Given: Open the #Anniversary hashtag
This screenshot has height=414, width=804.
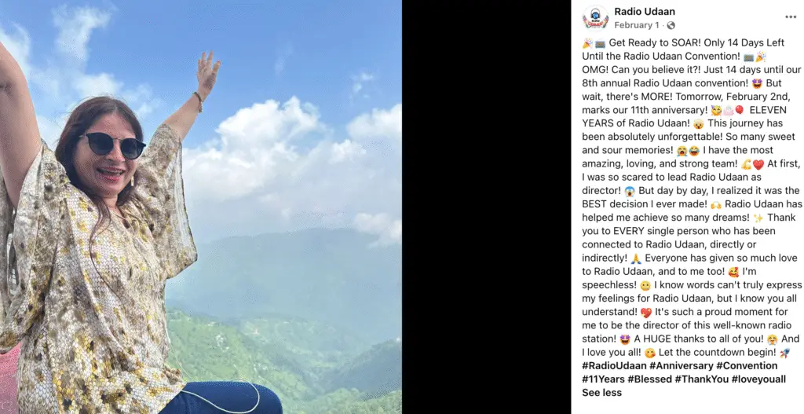Looking at the screenshot, I should tap(681, 366).
